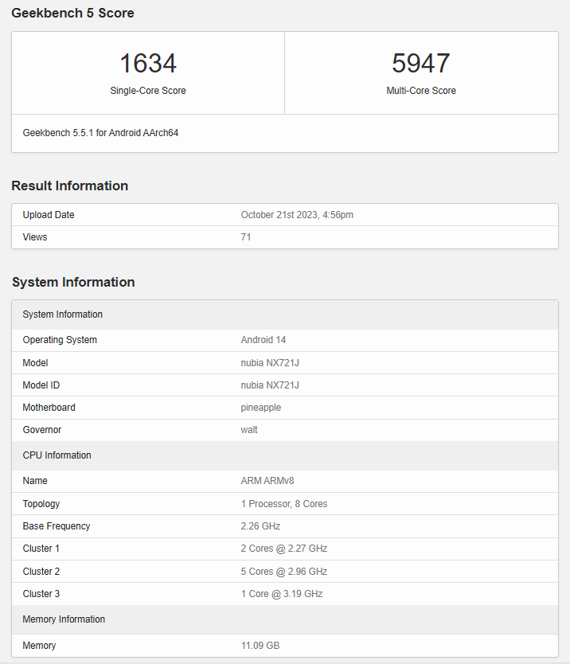570x664 pixels.
Task: Click the Model value nubia NX721J
Action: tap(270, 363)
